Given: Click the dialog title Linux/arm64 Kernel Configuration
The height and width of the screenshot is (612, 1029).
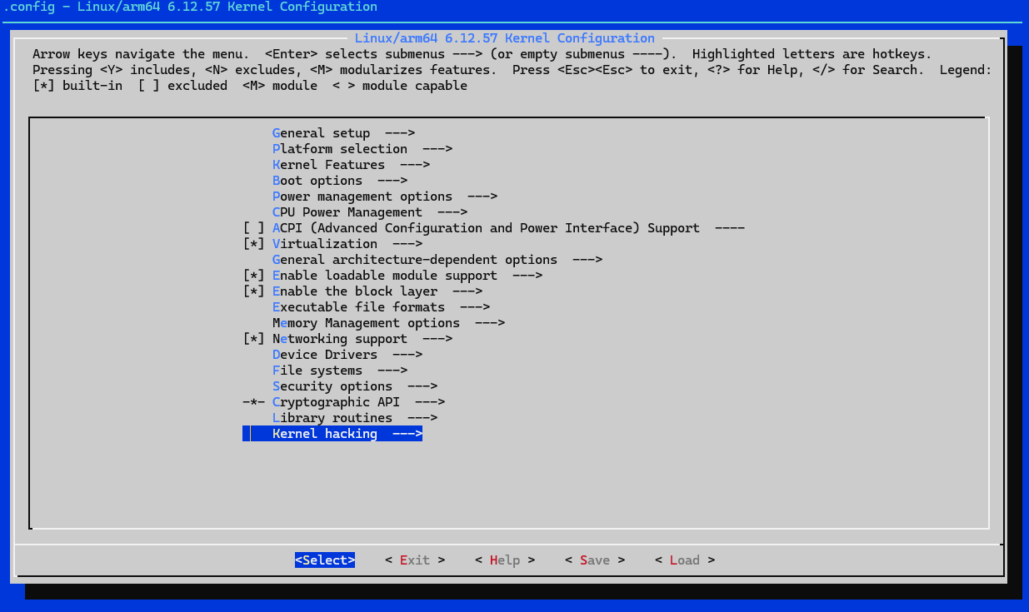Looking at the screenshot, I should [x=505, y=38].
